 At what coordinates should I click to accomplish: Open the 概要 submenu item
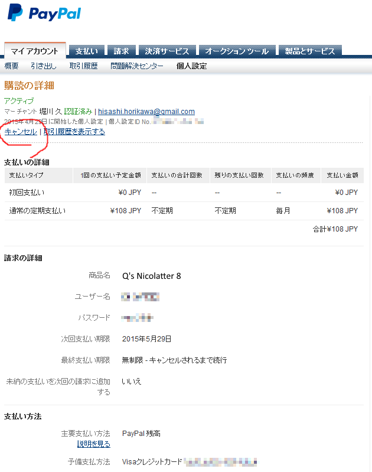tap(11, 66)
